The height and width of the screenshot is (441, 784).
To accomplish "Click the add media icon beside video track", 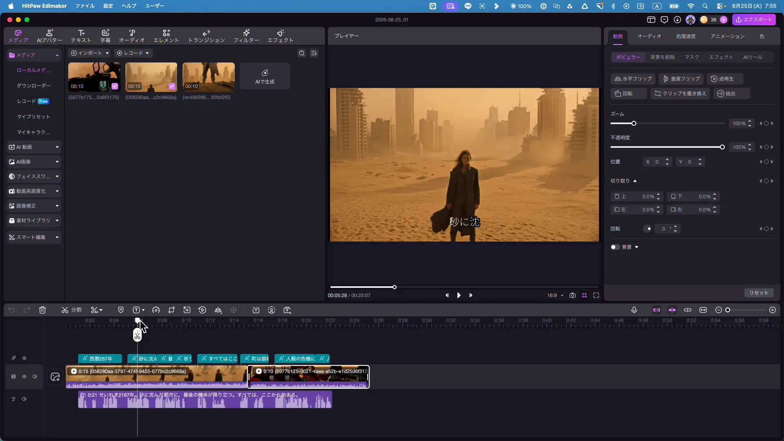I will 55,376.
